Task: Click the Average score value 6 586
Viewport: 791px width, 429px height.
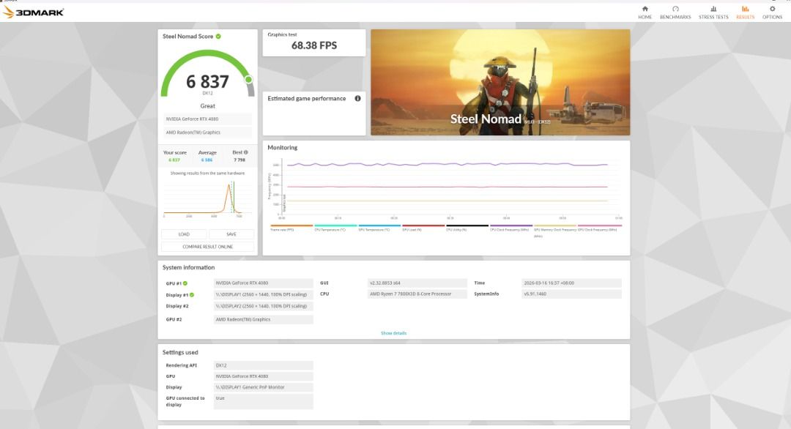Action: pyautogui.click(x=207, y=160)
